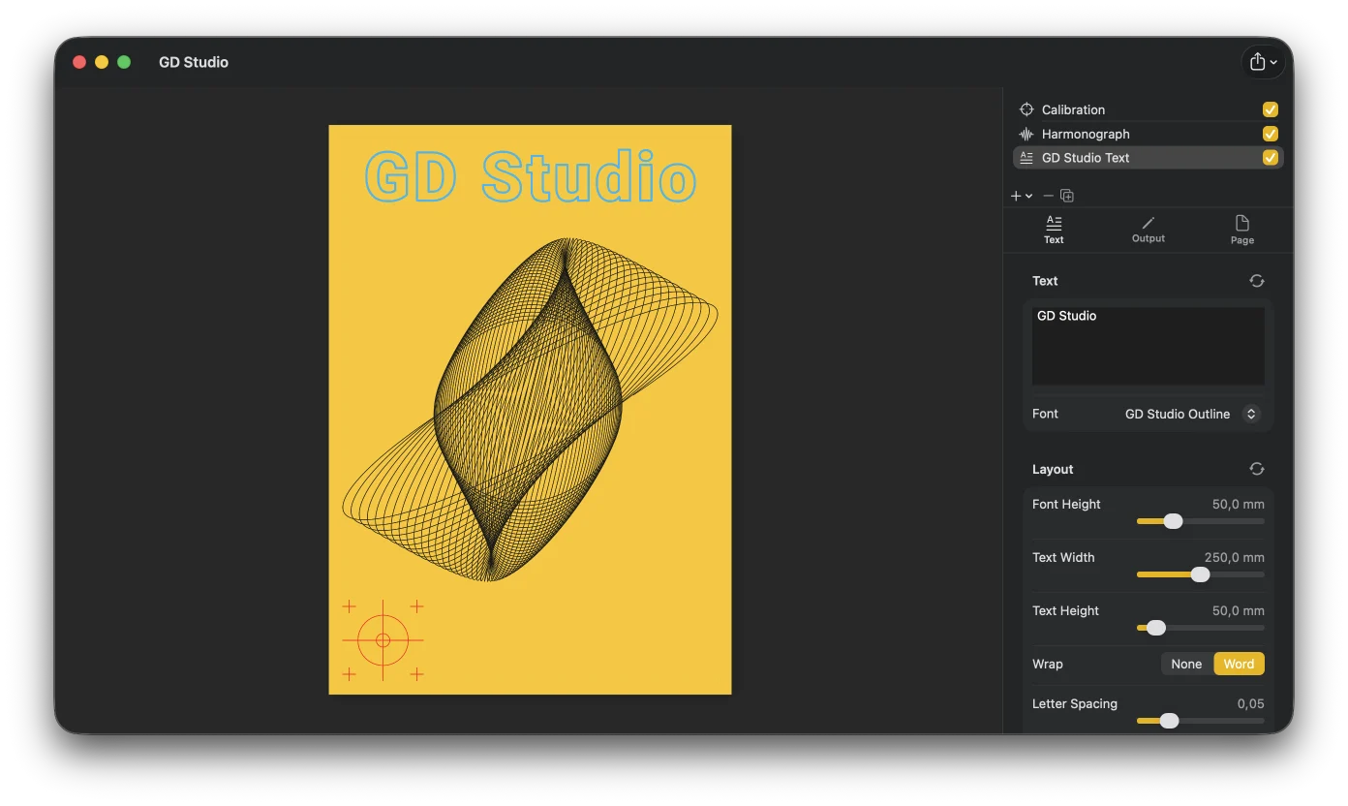Click the GD Studio window title
Image resolution: width=1348 pixels, height=806 pixels.
click(194, 62)
